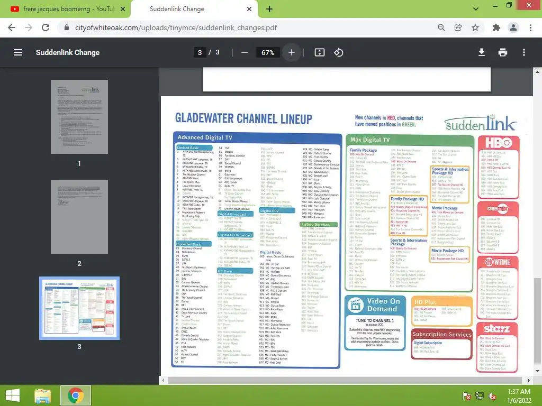Open the Extensions puzzle icon
542x406 pixels.
[496, 27]
